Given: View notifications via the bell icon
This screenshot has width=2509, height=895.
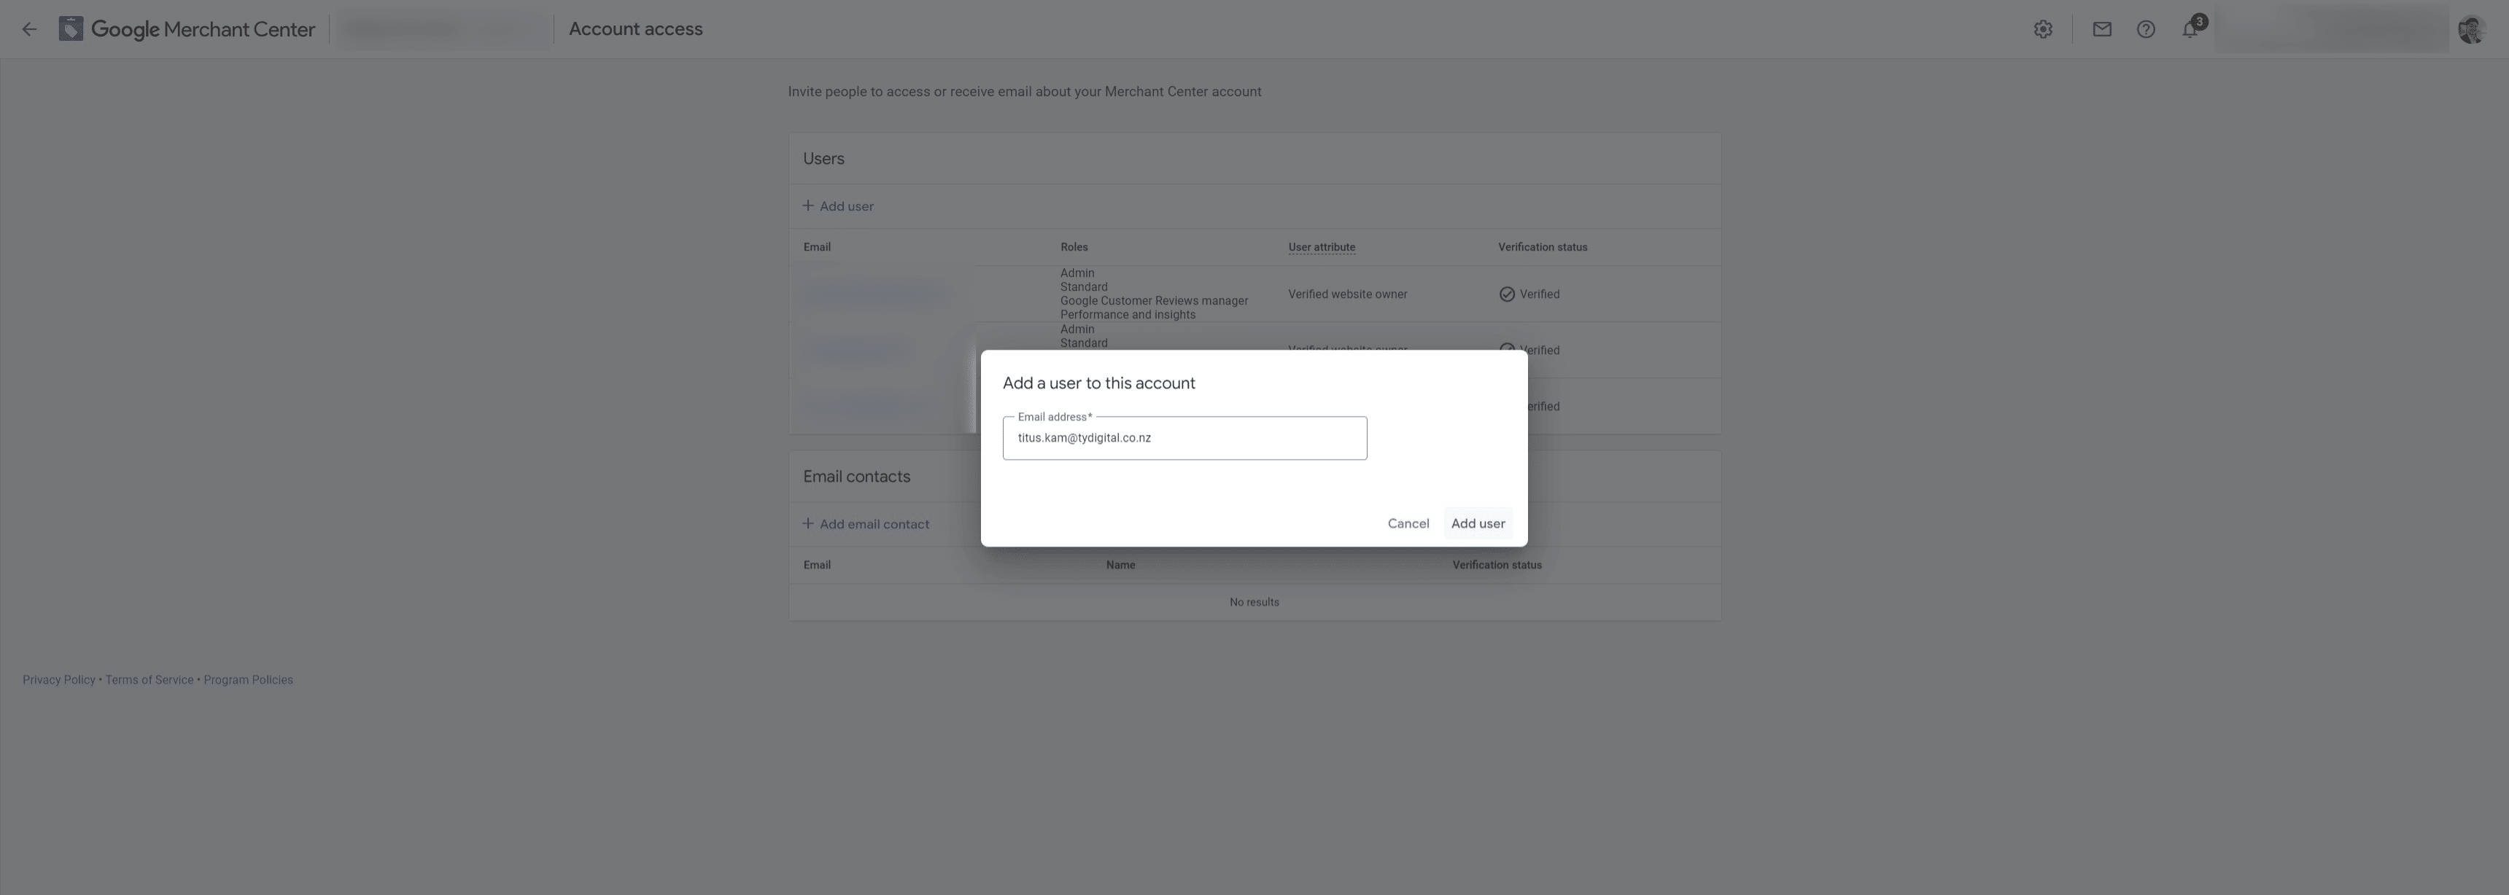Looking at the screenshot, I should 2189,30.
